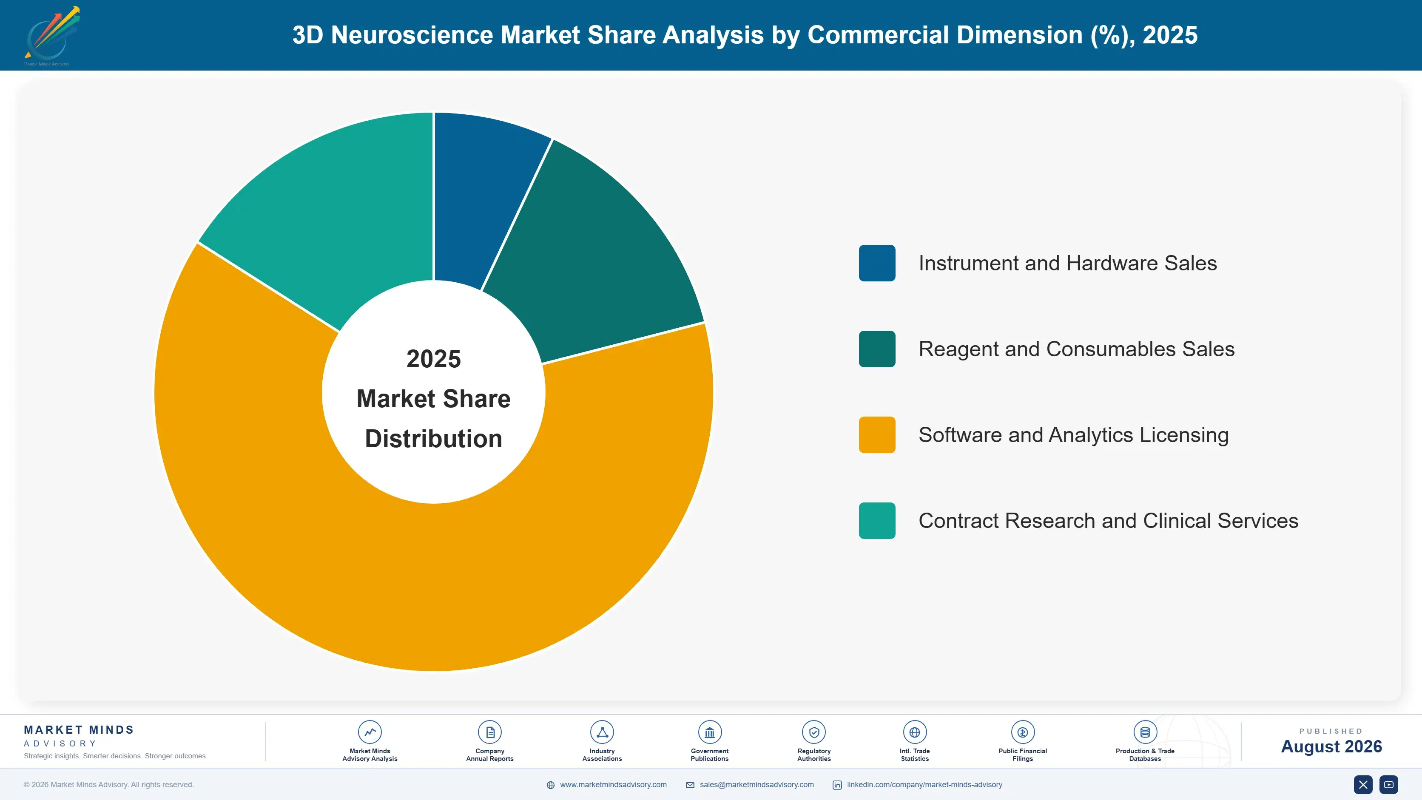The image size is (1422, 800).
Task: Click the Production & Trade Databases icon
Action: tap(1145, 732)
